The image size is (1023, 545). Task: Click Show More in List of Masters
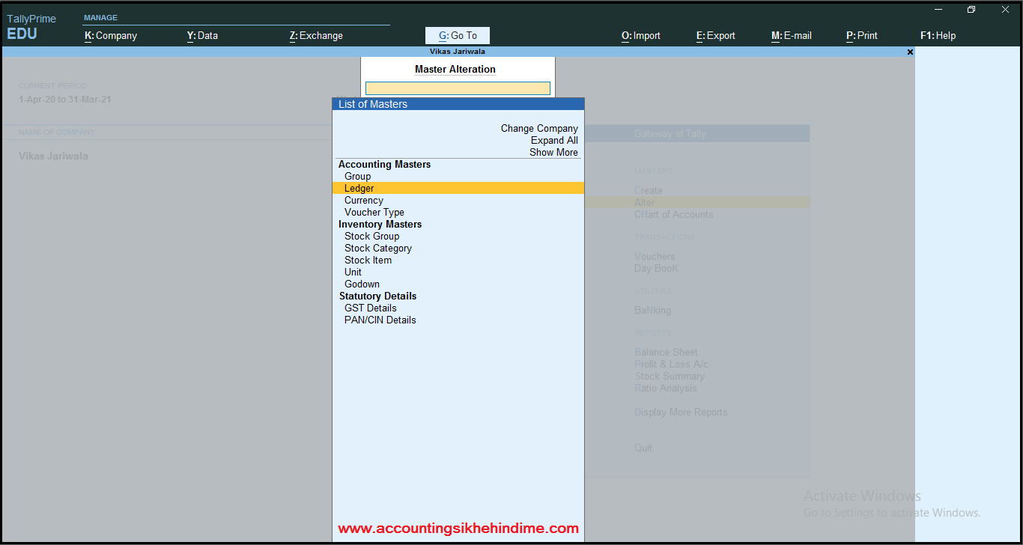tap(553, 152)
